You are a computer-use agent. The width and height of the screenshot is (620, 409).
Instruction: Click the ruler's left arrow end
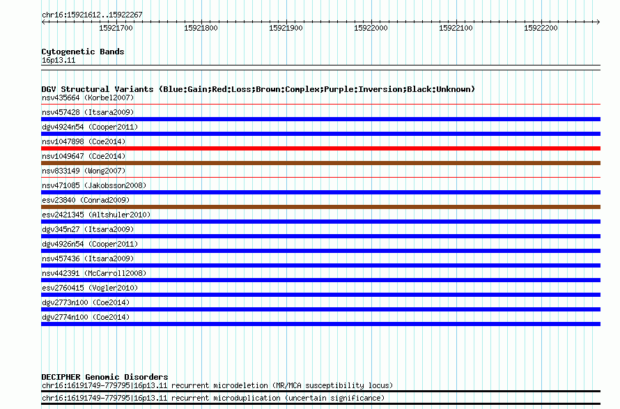(x=43, y=22)
